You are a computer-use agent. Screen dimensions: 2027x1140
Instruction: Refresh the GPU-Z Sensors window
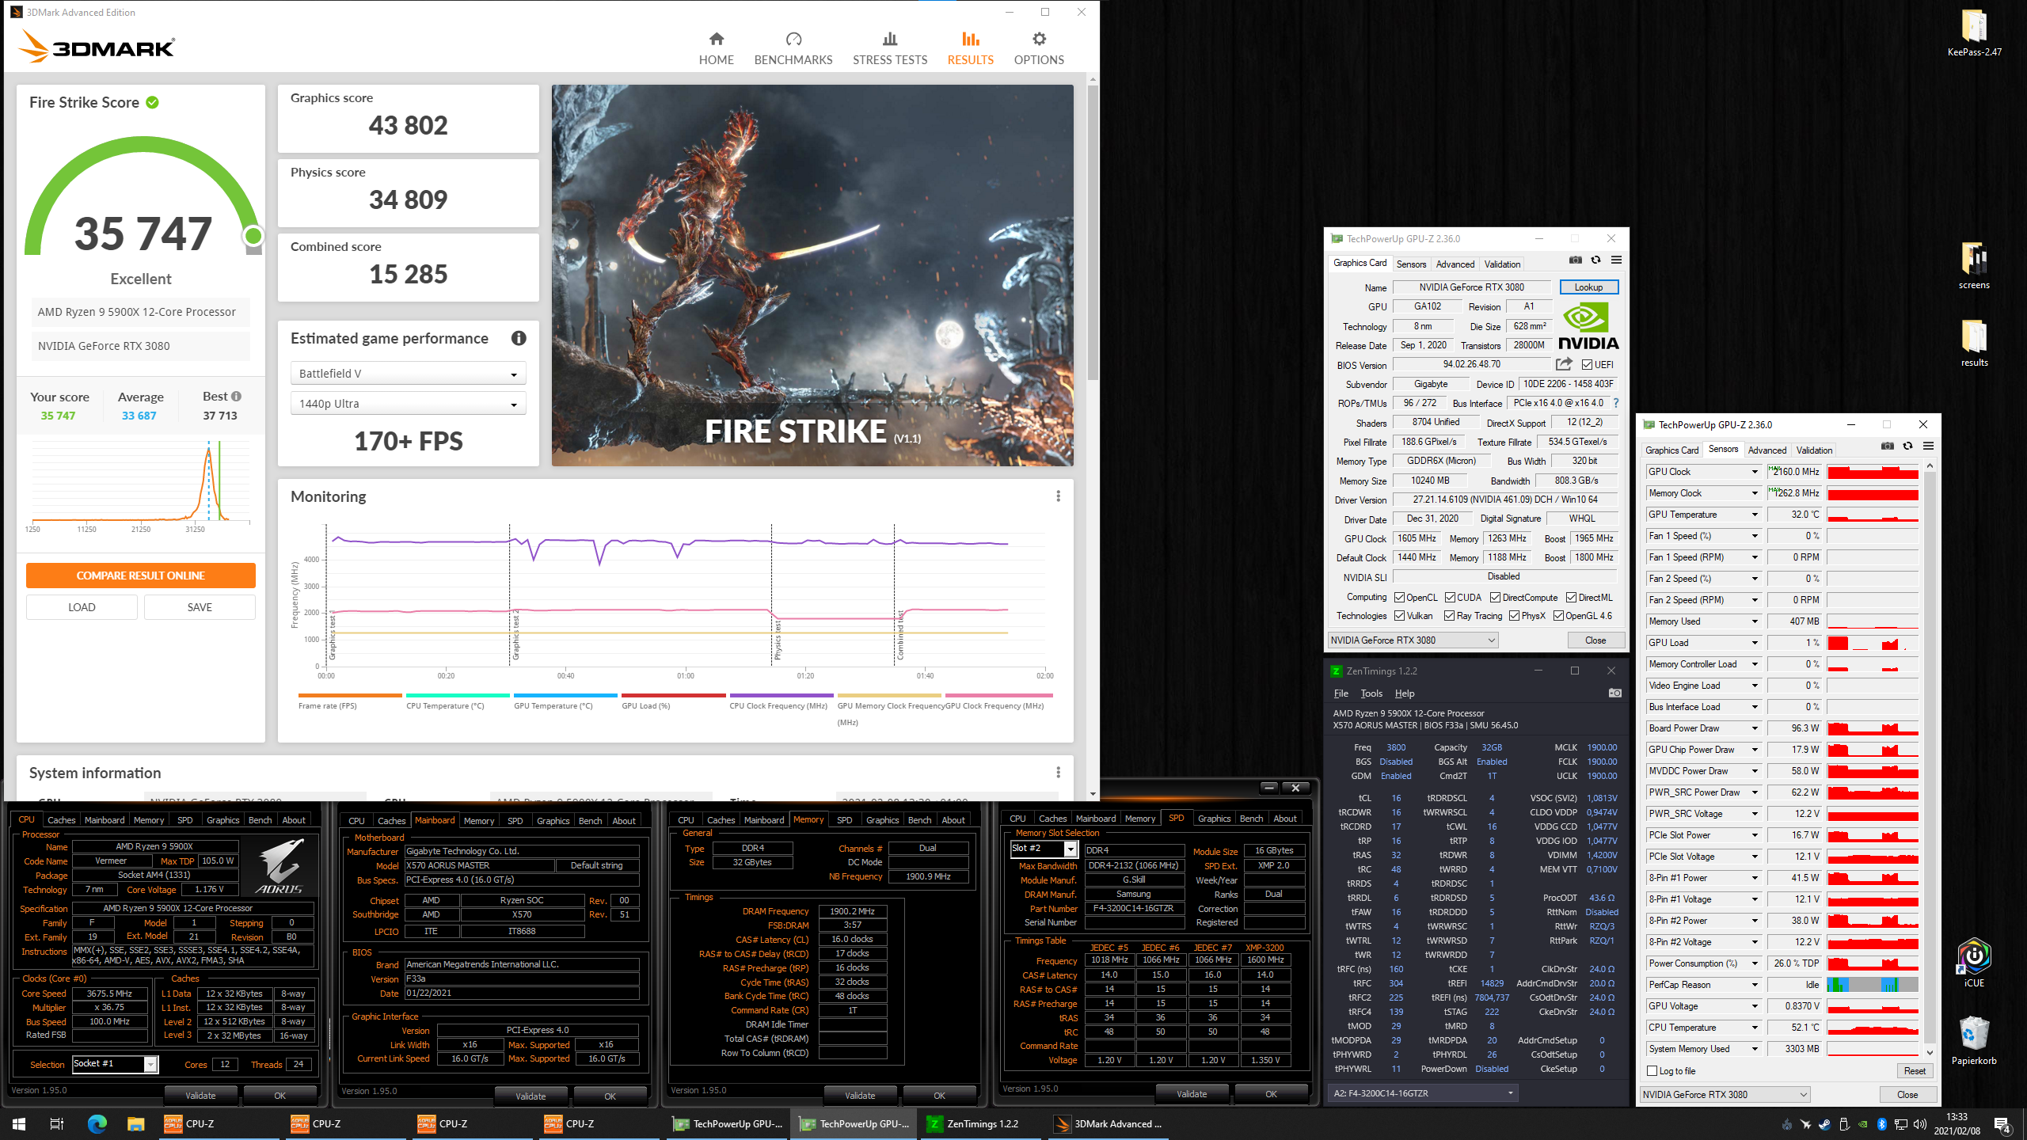pos(1907,446)
